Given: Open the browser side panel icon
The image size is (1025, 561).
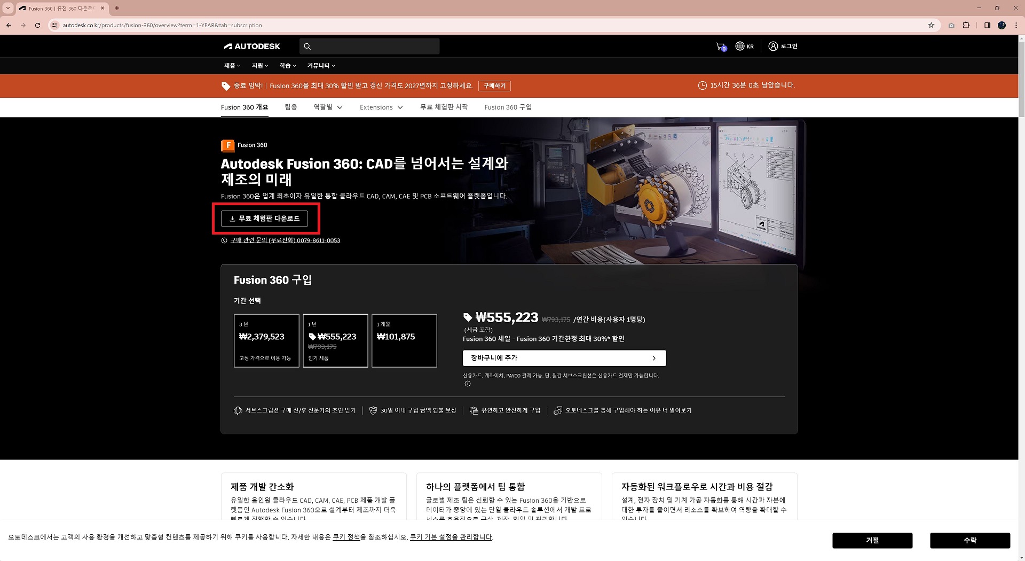Looking at the screenshot, I should pos(987,25).
